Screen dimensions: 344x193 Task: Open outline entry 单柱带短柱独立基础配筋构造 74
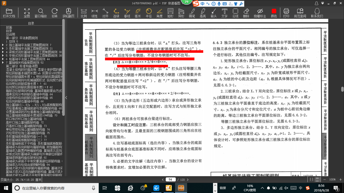pos(28,129)
